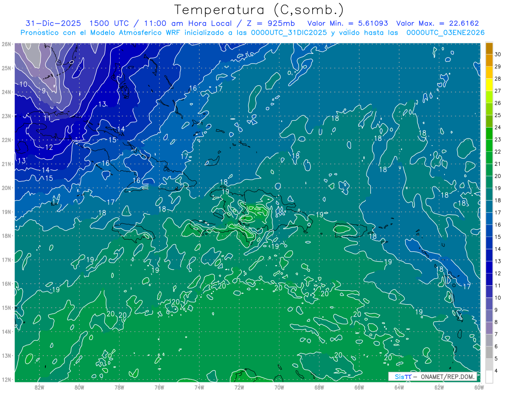Click the color scale label "6"
The width and height of the screenshot is (509, 393).
coord(496,346)
